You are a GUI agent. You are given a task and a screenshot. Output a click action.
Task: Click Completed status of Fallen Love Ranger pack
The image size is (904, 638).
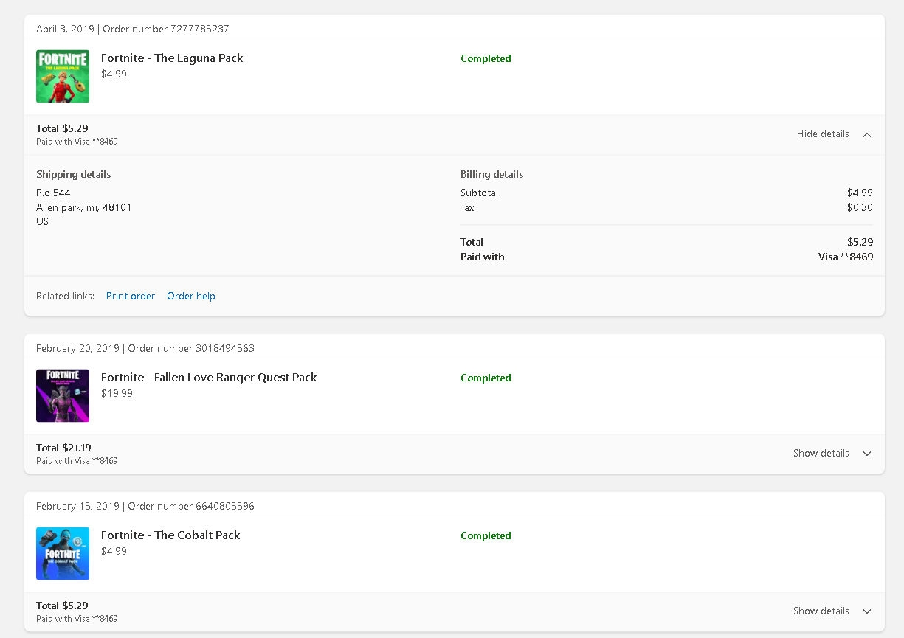(x=486, y=378)
